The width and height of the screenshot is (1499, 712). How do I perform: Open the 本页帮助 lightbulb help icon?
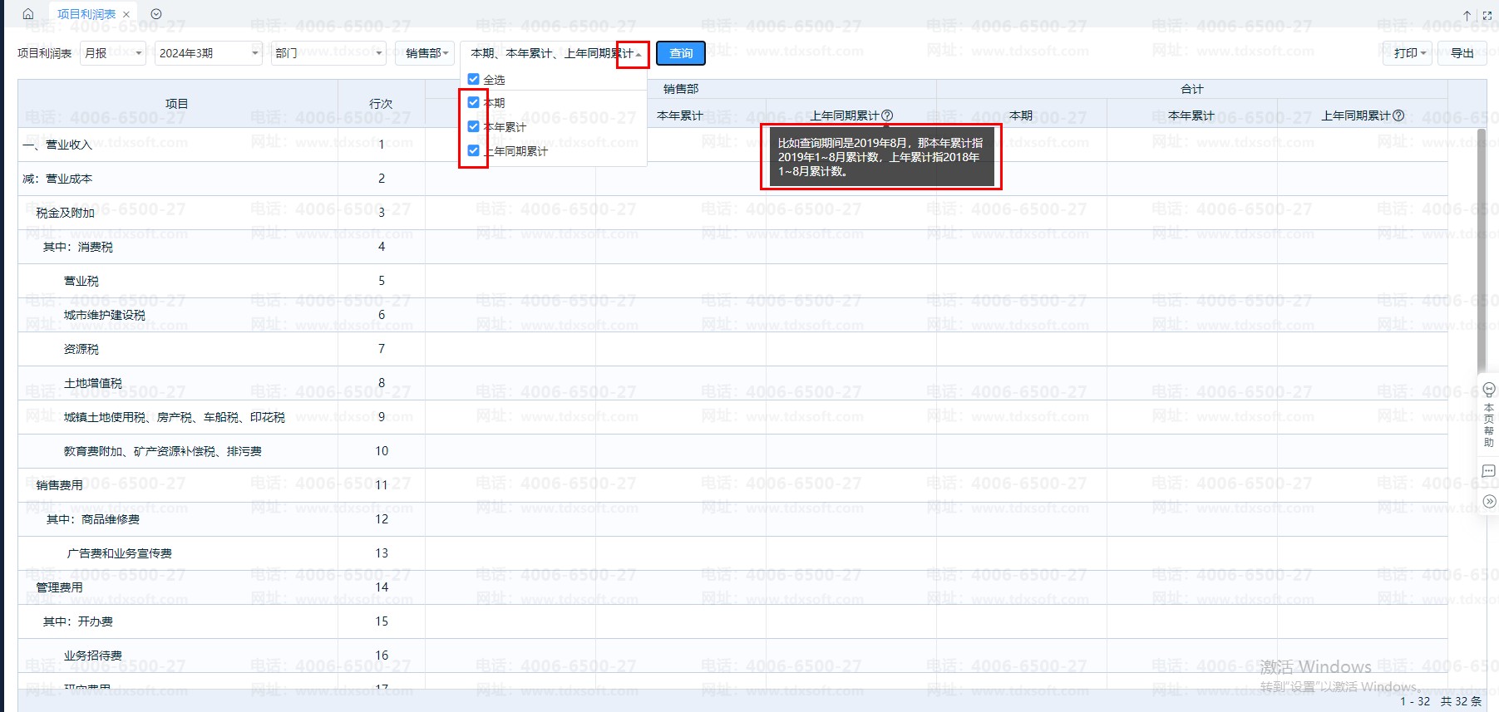point(1489,390)
